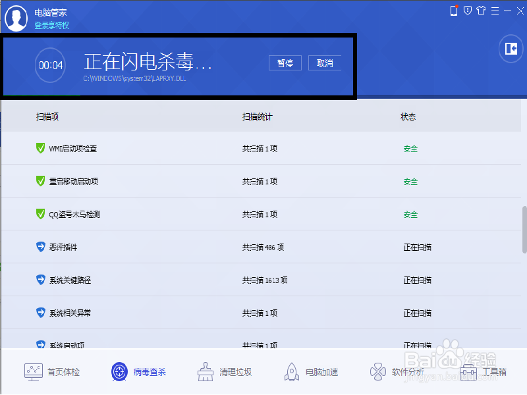The width and height of the screenshot is (527, 395).
Task: Select the WMI启动项检查 row label
Action: click(x=73, y=149)
